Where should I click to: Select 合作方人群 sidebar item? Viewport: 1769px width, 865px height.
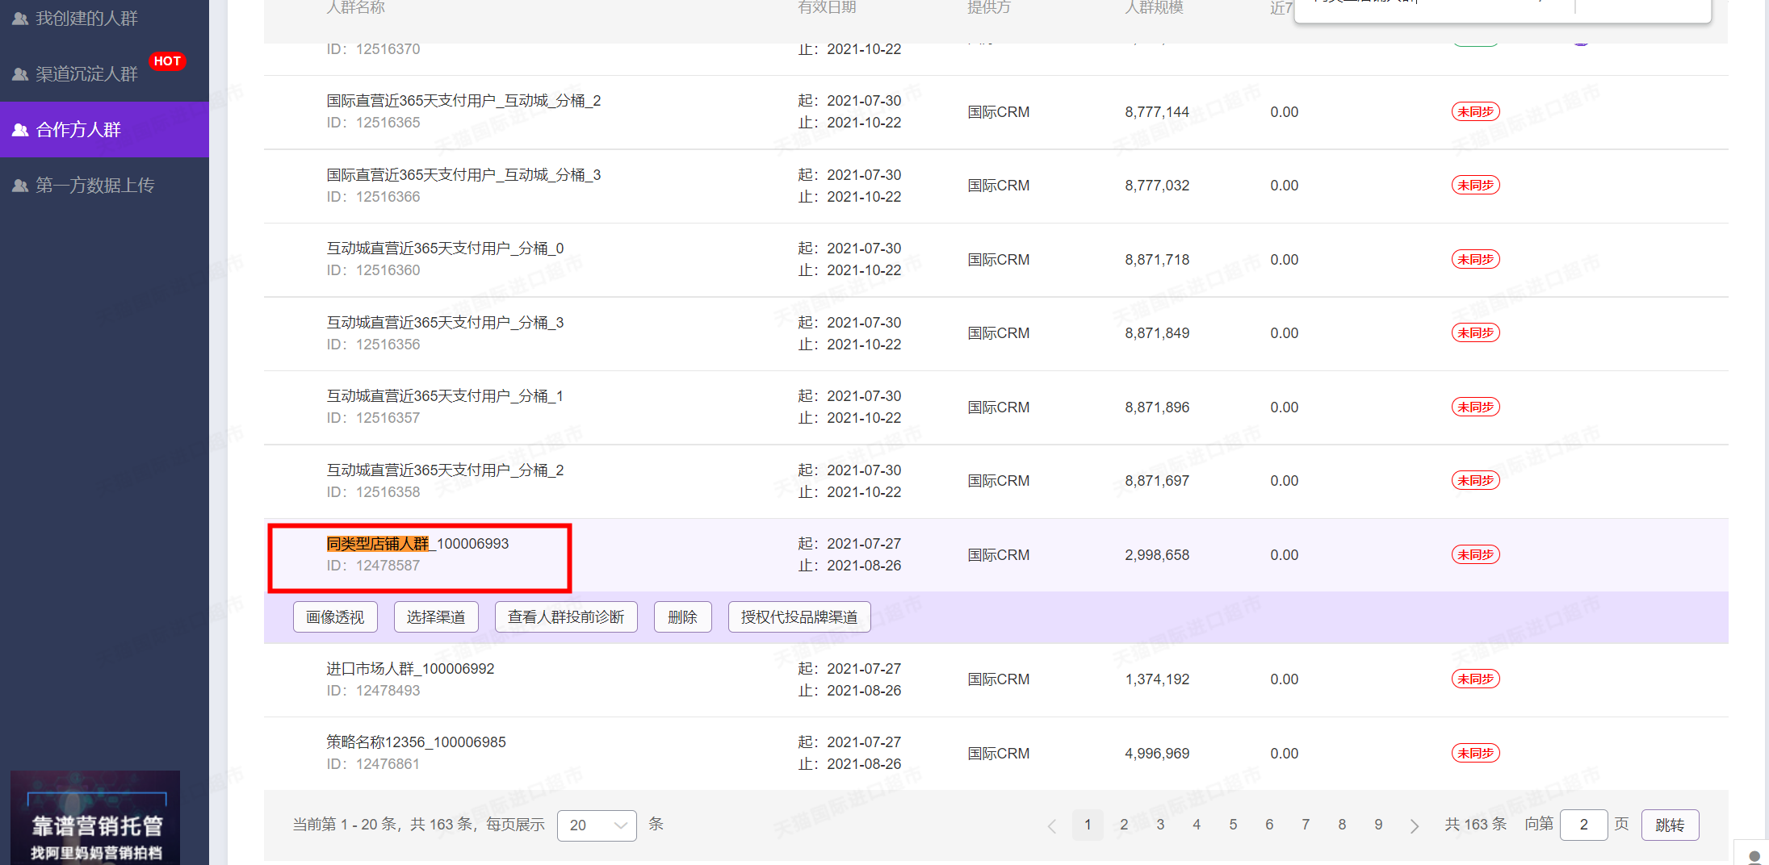point(104,129)
